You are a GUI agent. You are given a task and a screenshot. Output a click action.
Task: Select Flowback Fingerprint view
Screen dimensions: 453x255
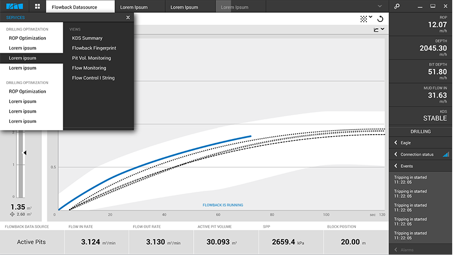pos(94,48)
